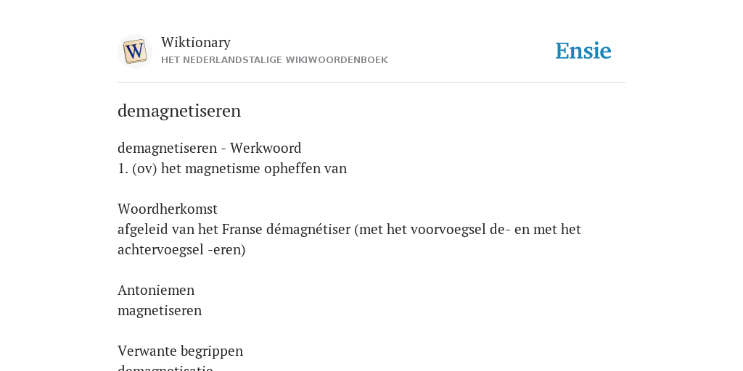Click definition '(ov) het magnetisme opheffen van'

[239, 168]
